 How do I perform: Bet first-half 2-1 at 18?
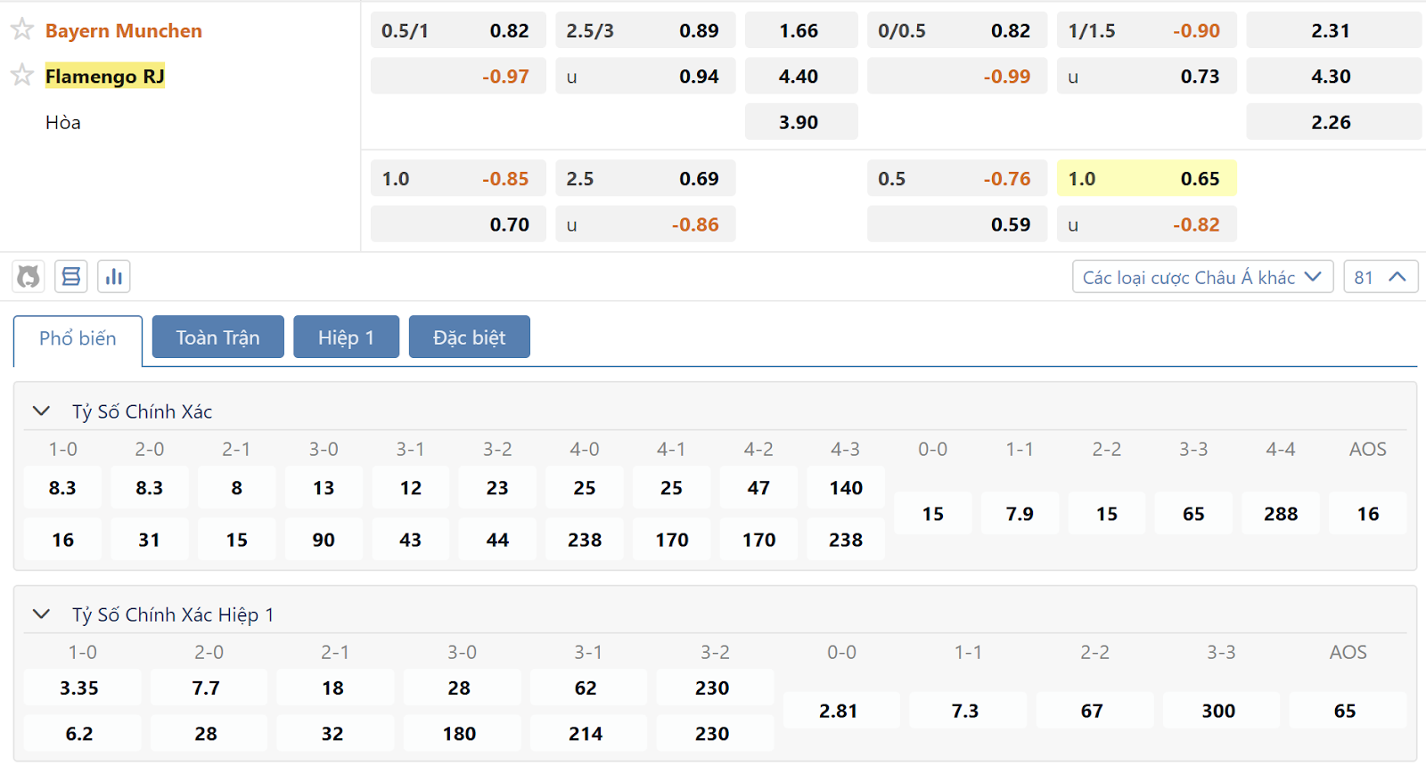coord(335,688)
